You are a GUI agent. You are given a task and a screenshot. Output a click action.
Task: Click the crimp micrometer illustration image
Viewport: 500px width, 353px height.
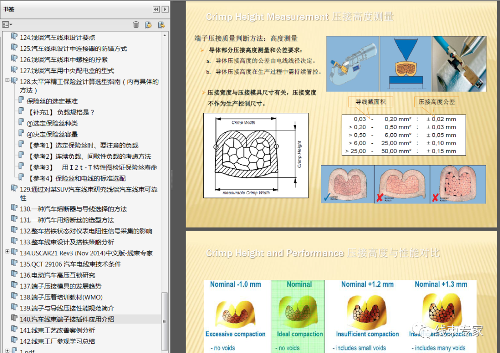(353, 64)
